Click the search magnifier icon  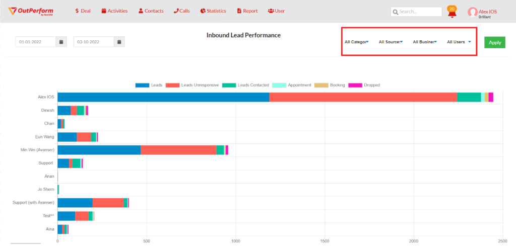(396, 12)
